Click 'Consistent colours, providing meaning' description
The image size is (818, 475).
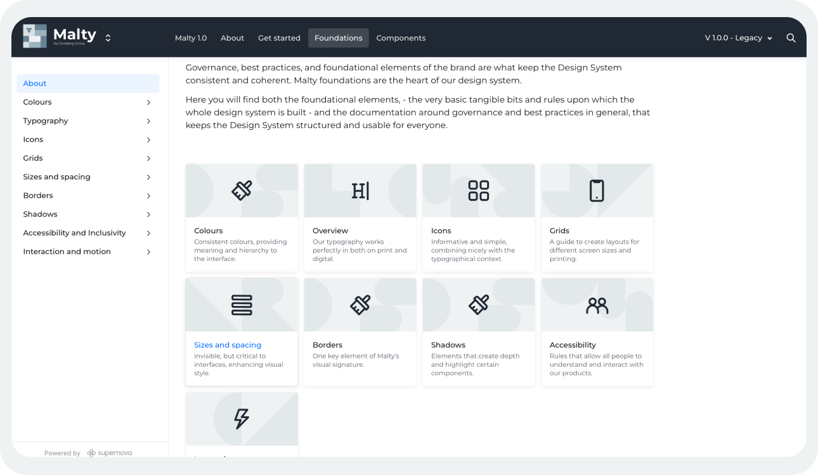pyautogui.click(x=240, y=250)
